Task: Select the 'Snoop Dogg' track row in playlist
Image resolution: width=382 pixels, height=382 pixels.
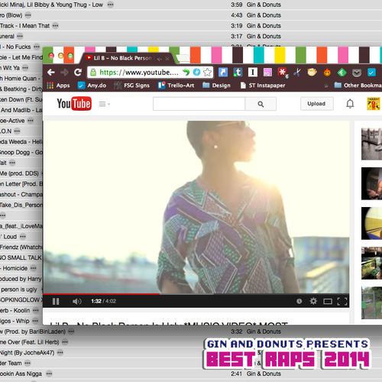Action: [21, 152]
